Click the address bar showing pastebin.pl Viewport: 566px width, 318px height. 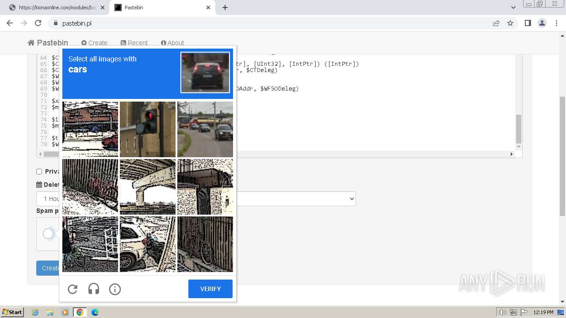[x=274, y=23]
